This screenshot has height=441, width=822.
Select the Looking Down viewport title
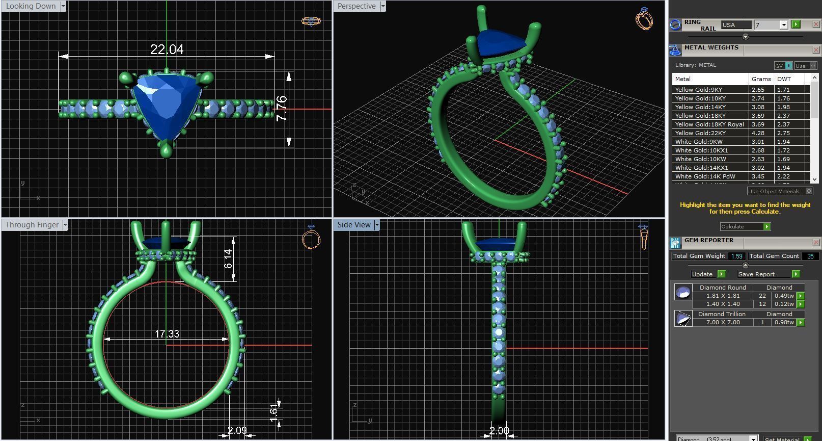point(31,6)
